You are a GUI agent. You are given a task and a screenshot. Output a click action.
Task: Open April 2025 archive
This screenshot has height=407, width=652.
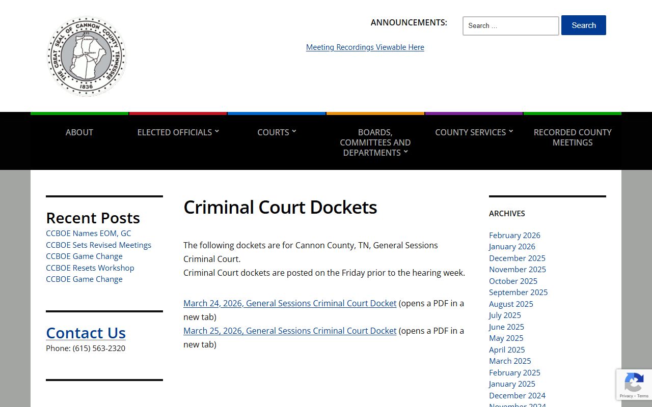pyautogui.click(x=507, y=350)
